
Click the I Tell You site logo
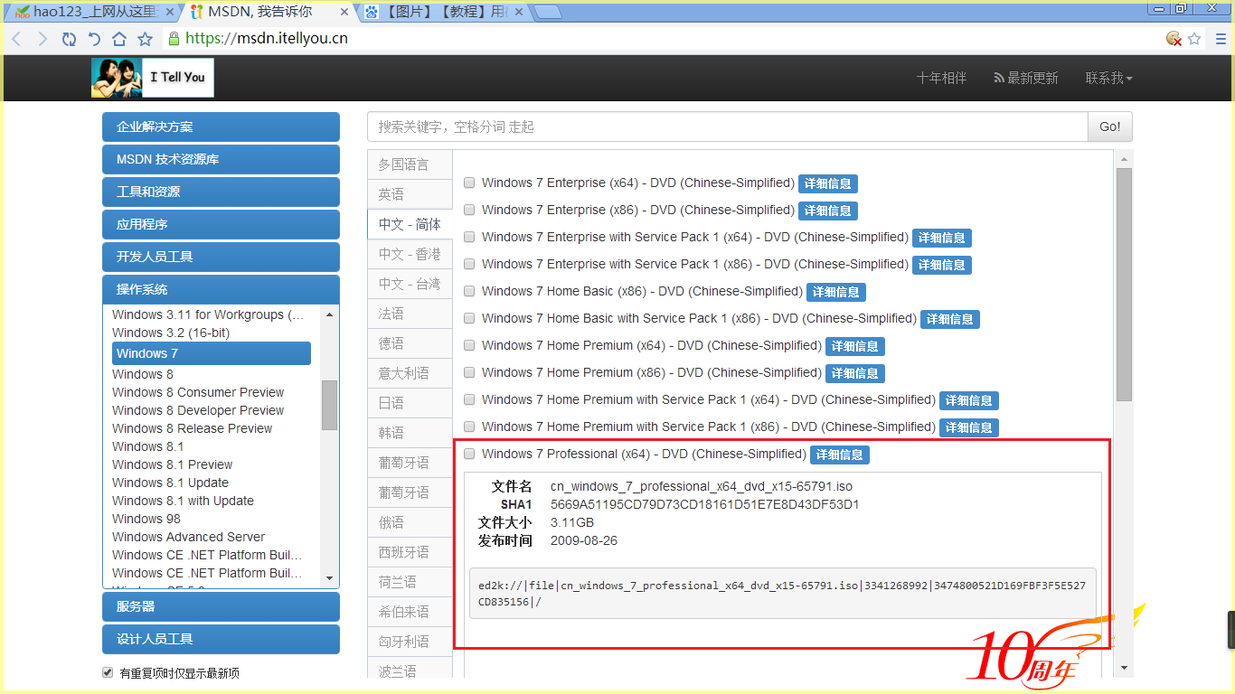click(x=153, y=78)
